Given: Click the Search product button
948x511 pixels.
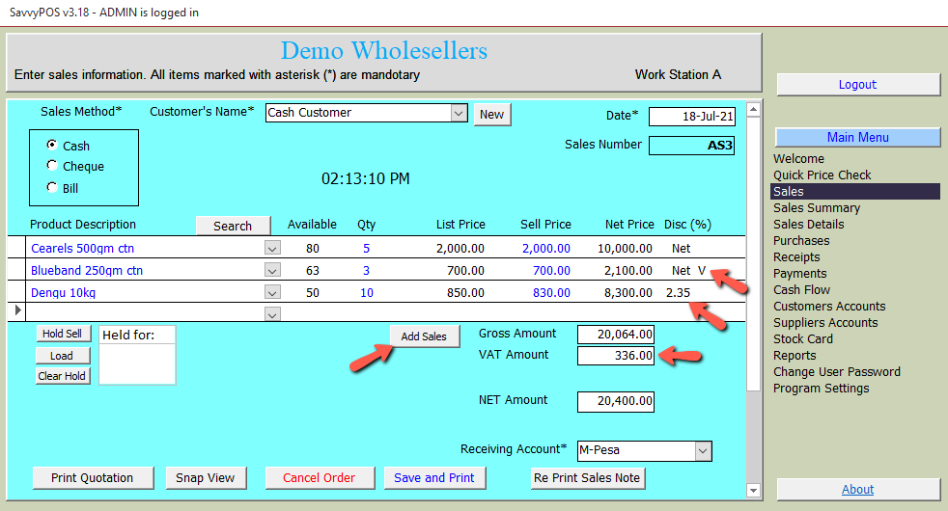Looking at the screenshot, I should click(x=233, y=226).
